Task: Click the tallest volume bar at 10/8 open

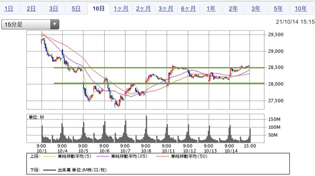Action: 146,129
